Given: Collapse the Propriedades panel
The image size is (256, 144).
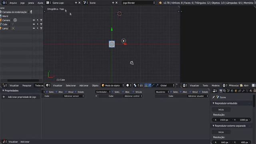Looking at the screenshot, I should click(3, 91).
